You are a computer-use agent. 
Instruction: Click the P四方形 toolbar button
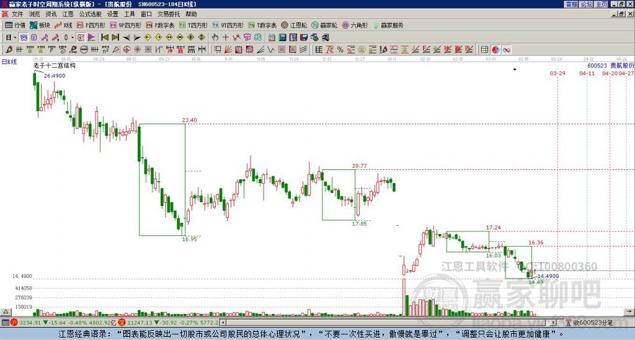91,25
